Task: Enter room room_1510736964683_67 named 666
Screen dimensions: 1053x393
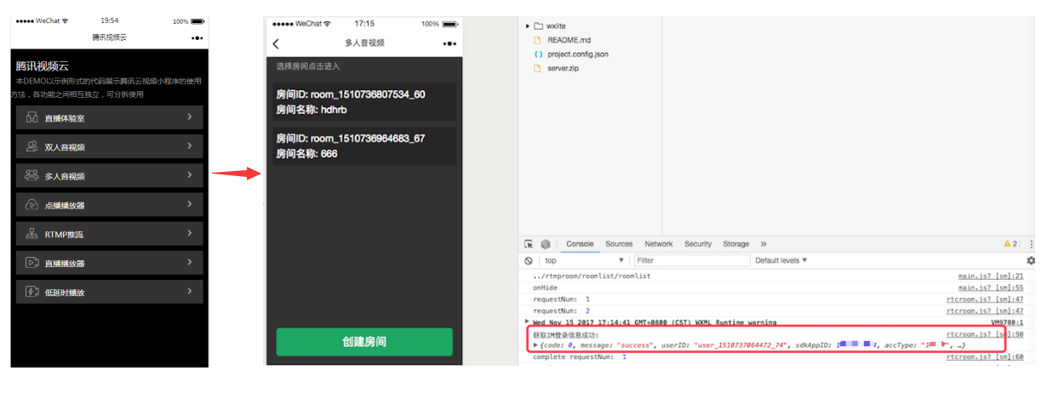Action: pos(363,145)
